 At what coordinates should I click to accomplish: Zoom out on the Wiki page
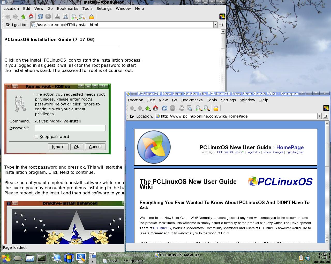207,108
